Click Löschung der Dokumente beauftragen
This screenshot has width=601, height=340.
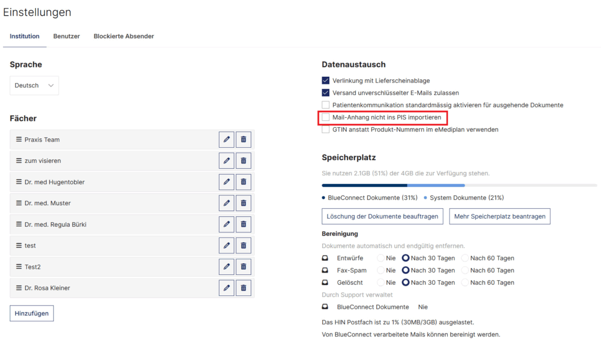pos(383,216)
